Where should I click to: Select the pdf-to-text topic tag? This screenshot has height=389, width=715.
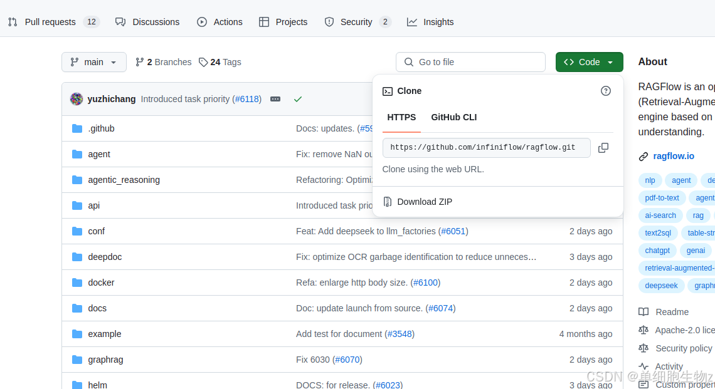pos(662,198)
